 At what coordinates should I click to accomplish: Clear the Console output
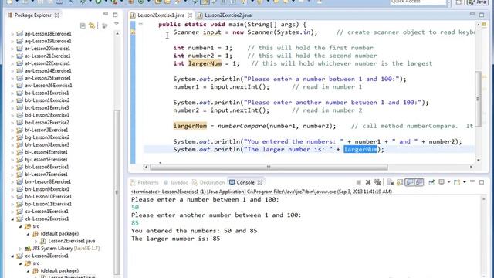coord(391,182)
